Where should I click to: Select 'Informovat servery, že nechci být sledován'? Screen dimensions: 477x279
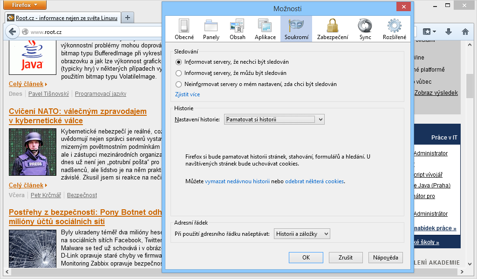pyautogui.click(x=178, y=63)
